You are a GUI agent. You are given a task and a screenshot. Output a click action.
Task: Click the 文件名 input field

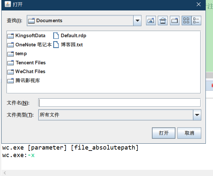coord(119,103)
